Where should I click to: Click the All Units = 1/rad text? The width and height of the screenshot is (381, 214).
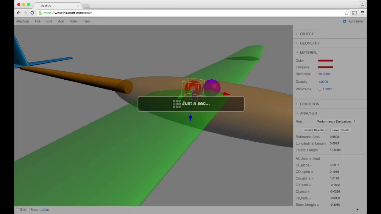click(x=307, y=159)
